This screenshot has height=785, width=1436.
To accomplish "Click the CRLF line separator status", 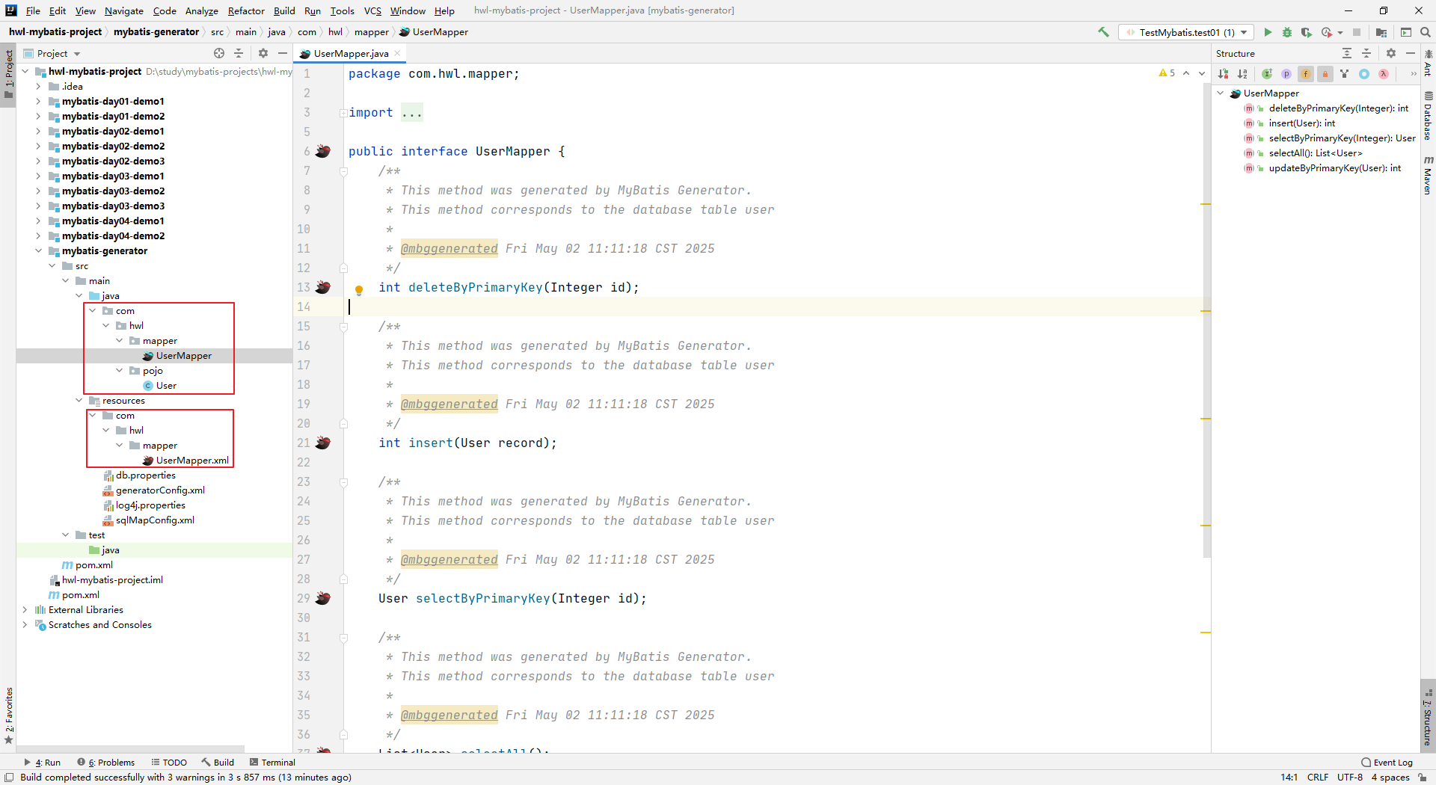I will point(1318,777).
